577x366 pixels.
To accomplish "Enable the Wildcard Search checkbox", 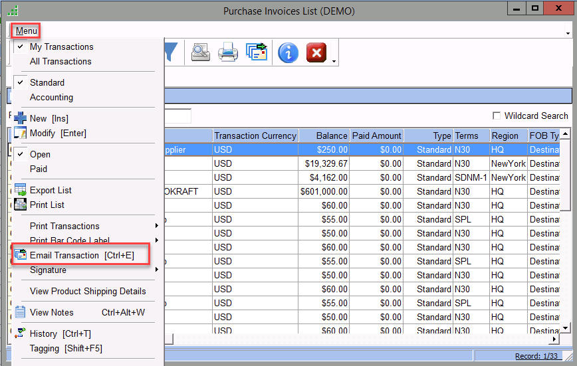I will pyautogui.click(x=497, y=116).
